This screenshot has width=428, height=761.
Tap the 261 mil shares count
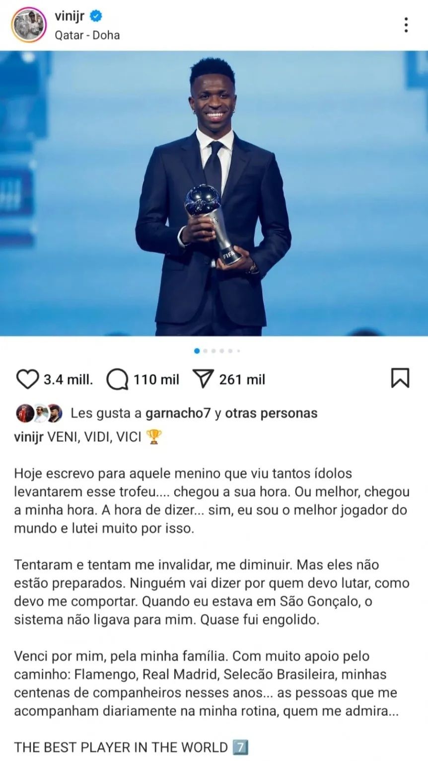click(x=242, y=380)
